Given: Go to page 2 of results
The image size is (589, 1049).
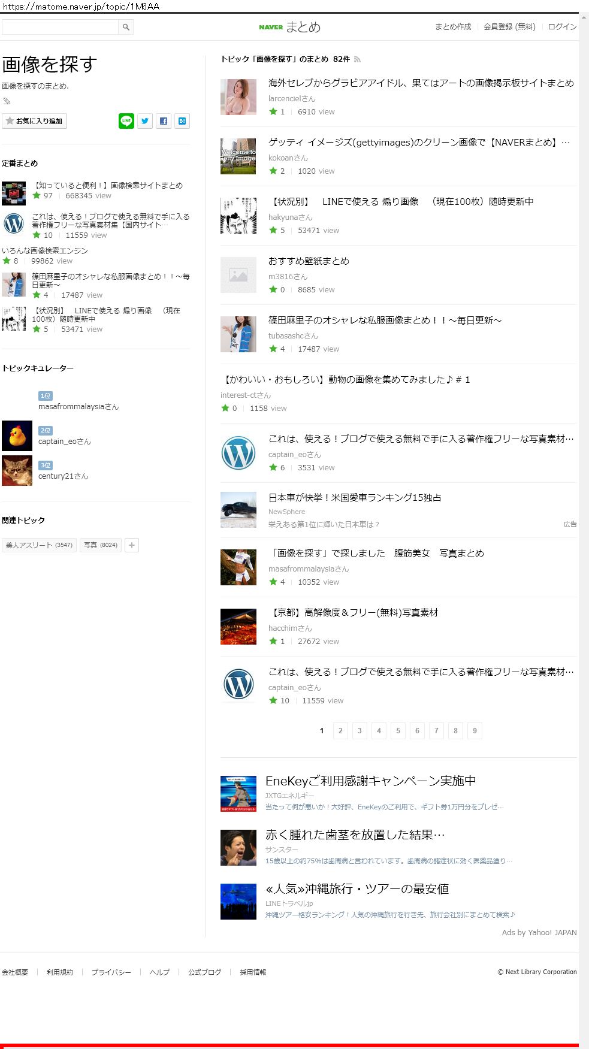Looking at the screenshot, I should pos(340,731).
